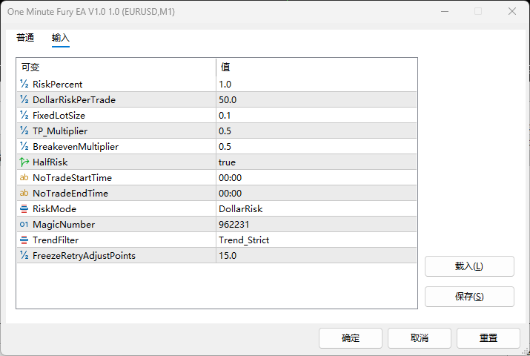Click the MagicNumber integer type icon

point(24,225)
